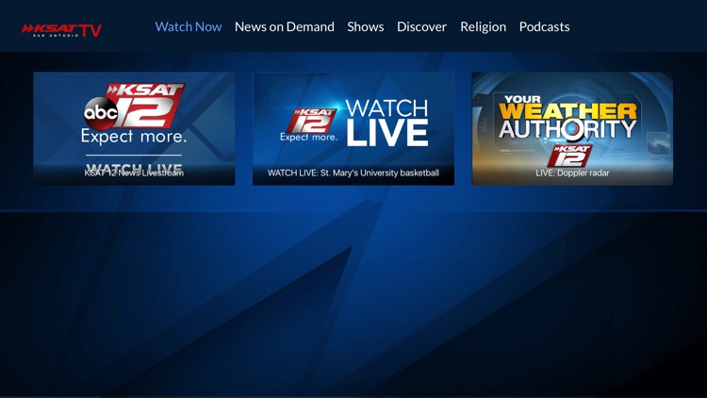The width and height of the screenshot is (707, 398).
Task: Go to the Discover tab
Action: (x=421, y=26)
